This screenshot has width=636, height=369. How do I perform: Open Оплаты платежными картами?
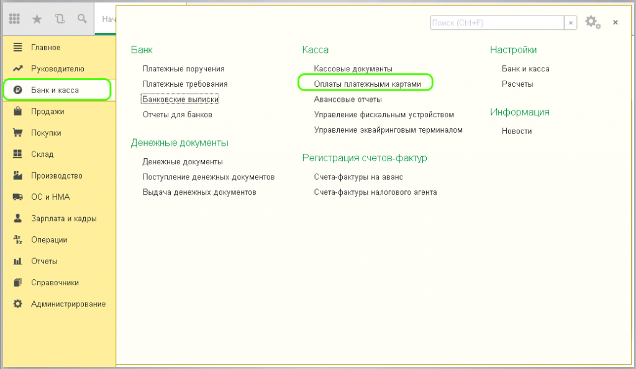click(x=367, y=84)
